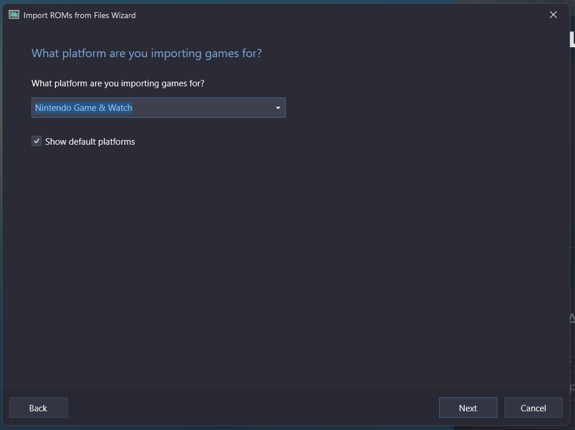
Task: Cancel the ROM import wizard
Action: [533, 408]
